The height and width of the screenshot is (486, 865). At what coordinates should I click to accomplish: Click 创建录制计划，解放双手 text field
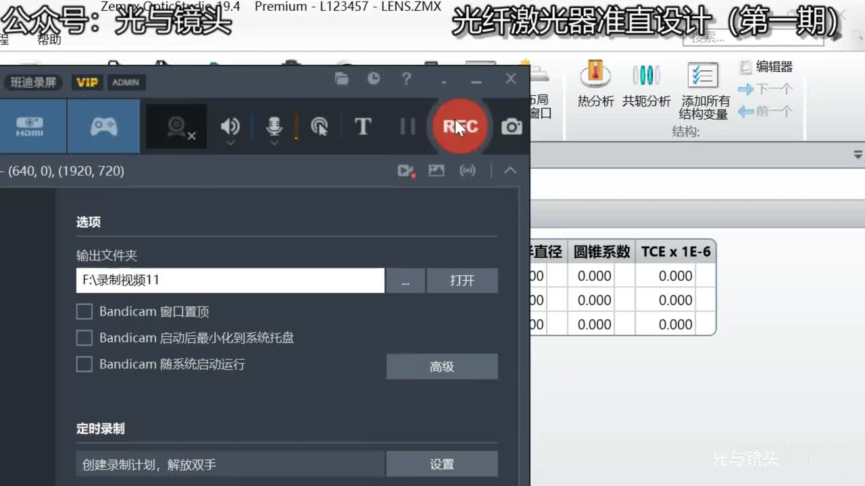point(230,464)
